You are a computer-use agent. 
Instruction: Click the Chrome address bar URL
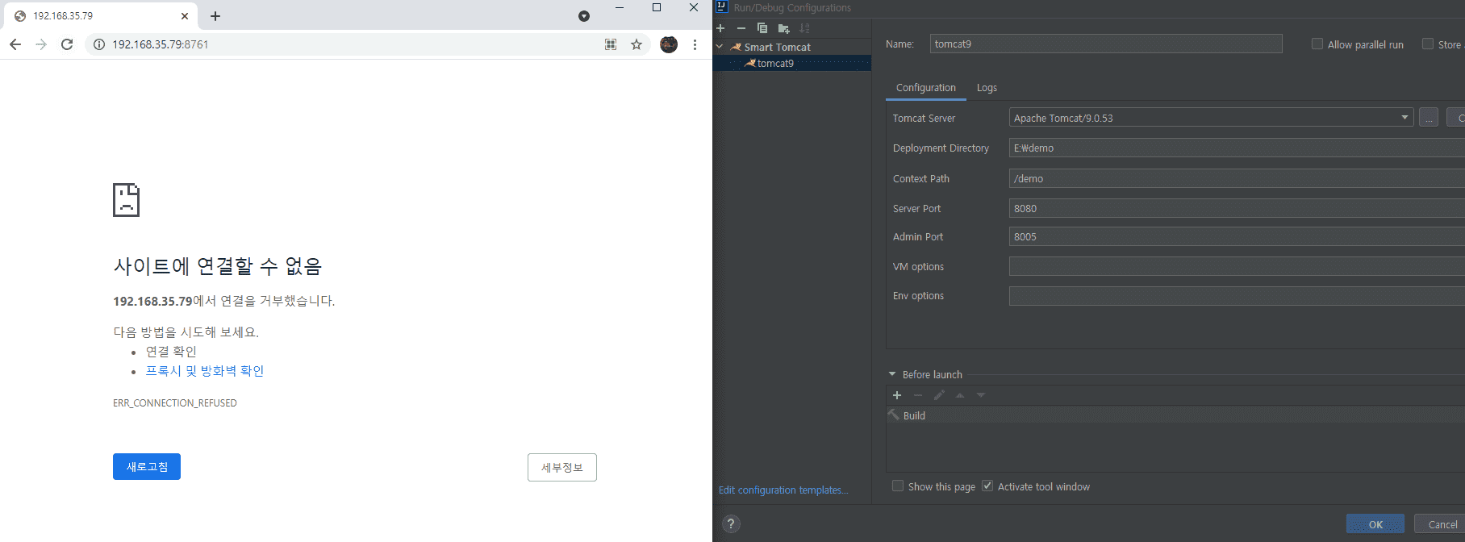(161, 44)
